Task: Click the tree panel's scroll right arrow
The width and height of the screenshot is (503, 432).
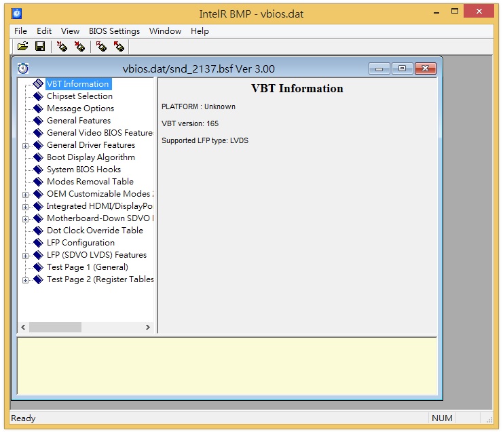Action: [147, 327]
